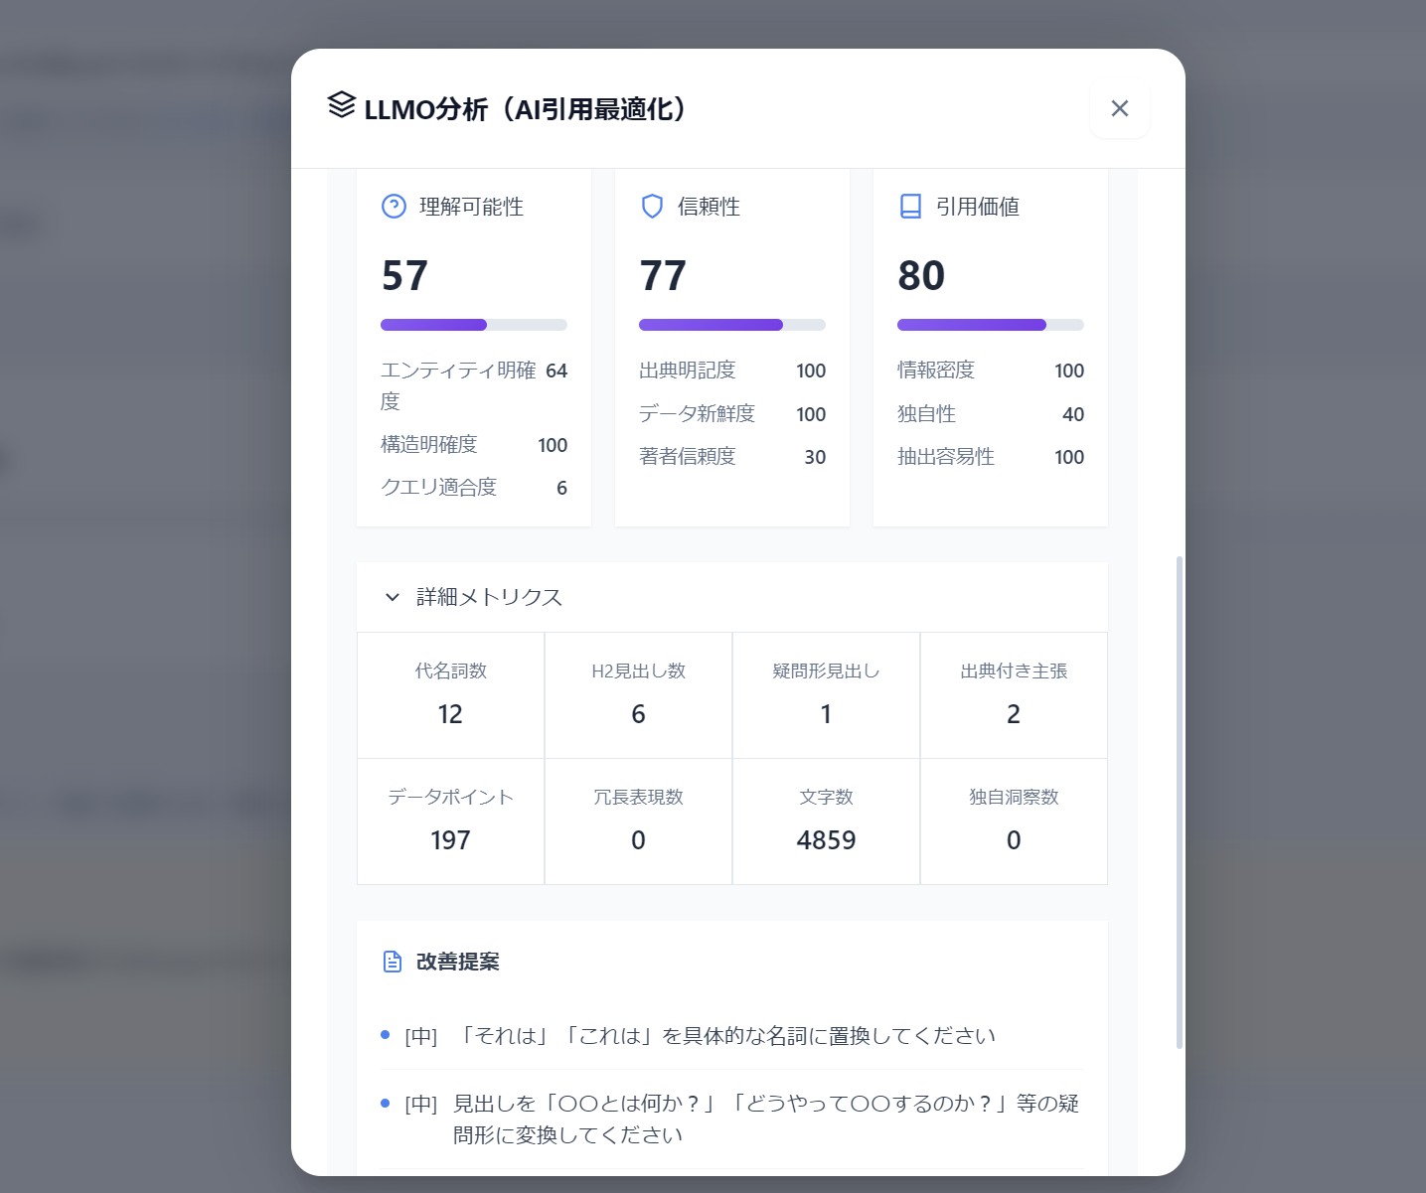Image resolution: width=1426 pixels, height=1193 pixels.
Task: Click the document icon next to 改善提案
Action: tap(393, 962)
